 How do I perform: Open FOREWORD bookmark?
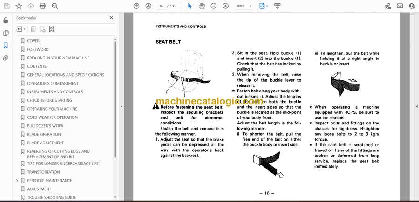pyautogui.click(x=38, y=49)
